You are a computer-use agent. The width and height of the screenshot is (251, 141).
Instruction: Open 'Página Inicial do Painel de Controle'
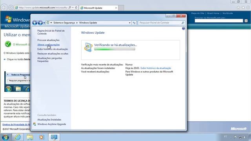[51, 32]
